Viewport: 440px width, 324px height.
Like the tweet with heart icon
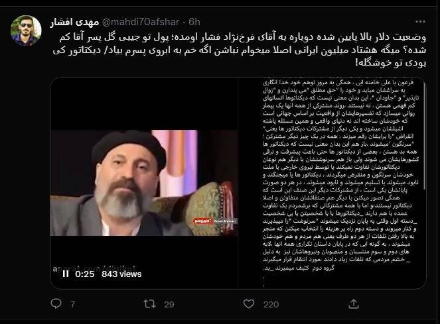tap(249, 304)
